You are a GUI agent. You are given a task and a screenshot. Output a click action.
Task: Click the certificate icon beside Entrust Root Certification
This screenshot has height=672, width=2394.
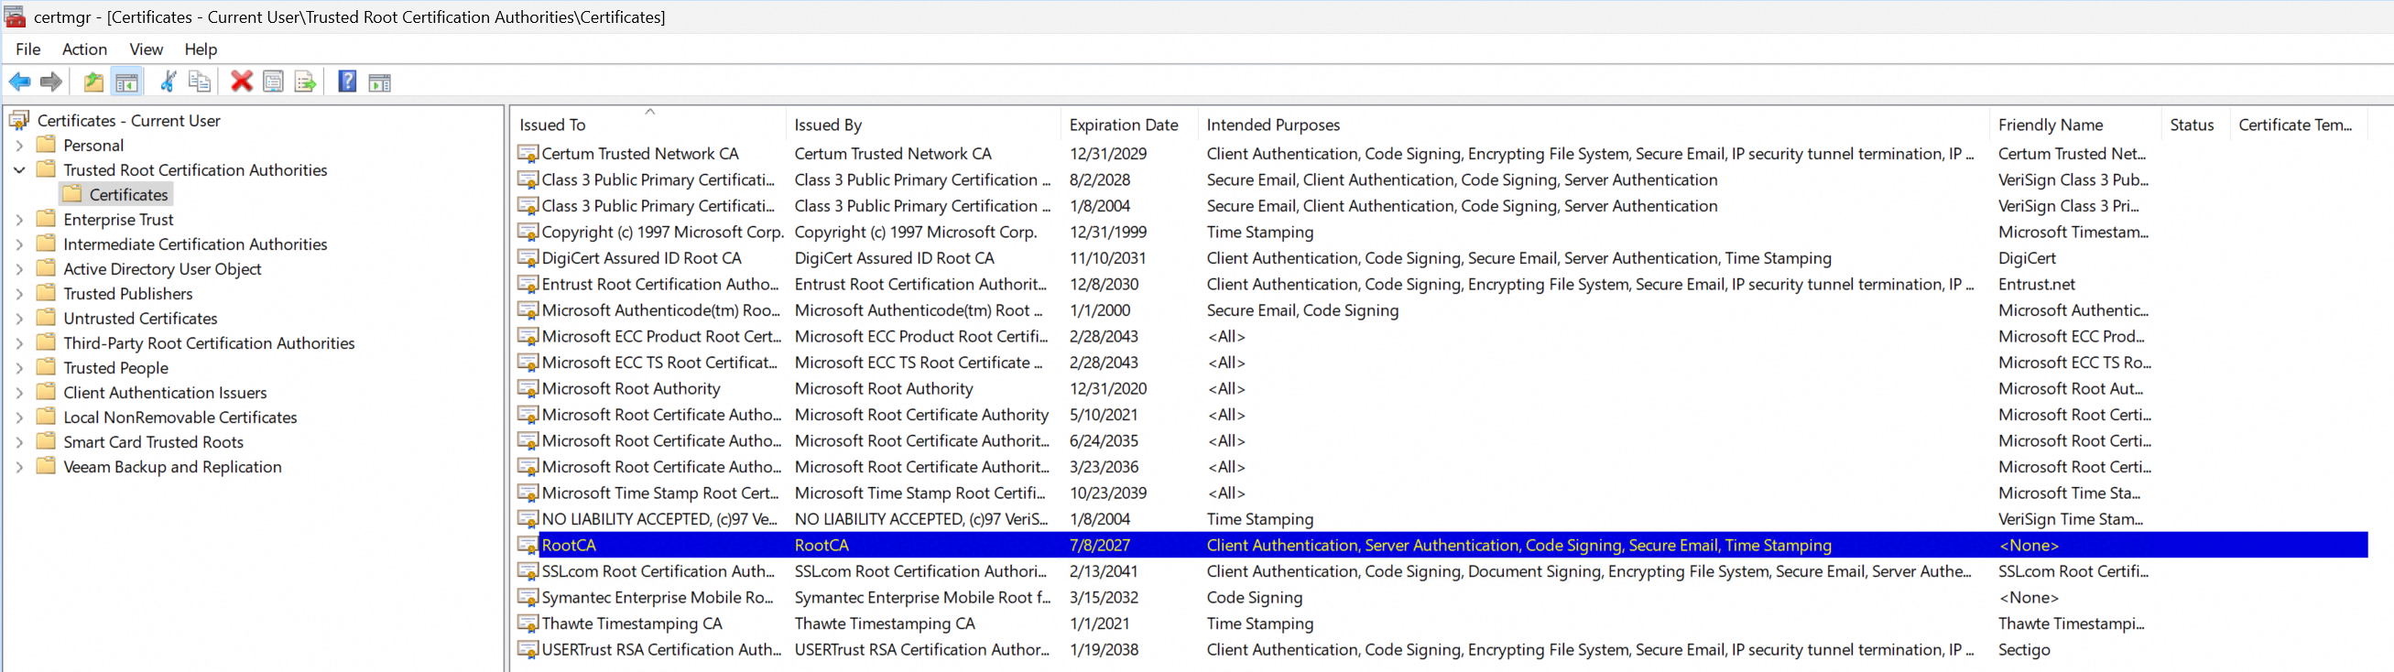(528, 284)
